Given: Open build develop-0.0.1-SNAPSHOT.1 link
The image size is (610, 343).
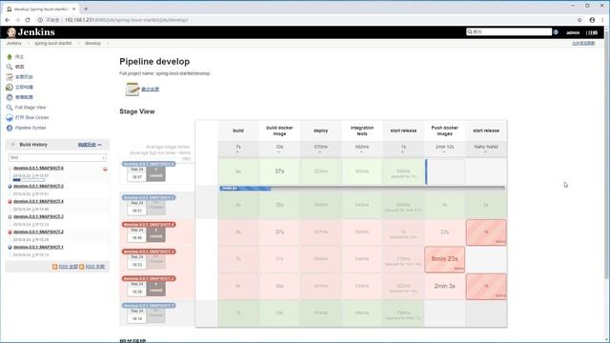Looking at the screenshot, I should 38,247.
